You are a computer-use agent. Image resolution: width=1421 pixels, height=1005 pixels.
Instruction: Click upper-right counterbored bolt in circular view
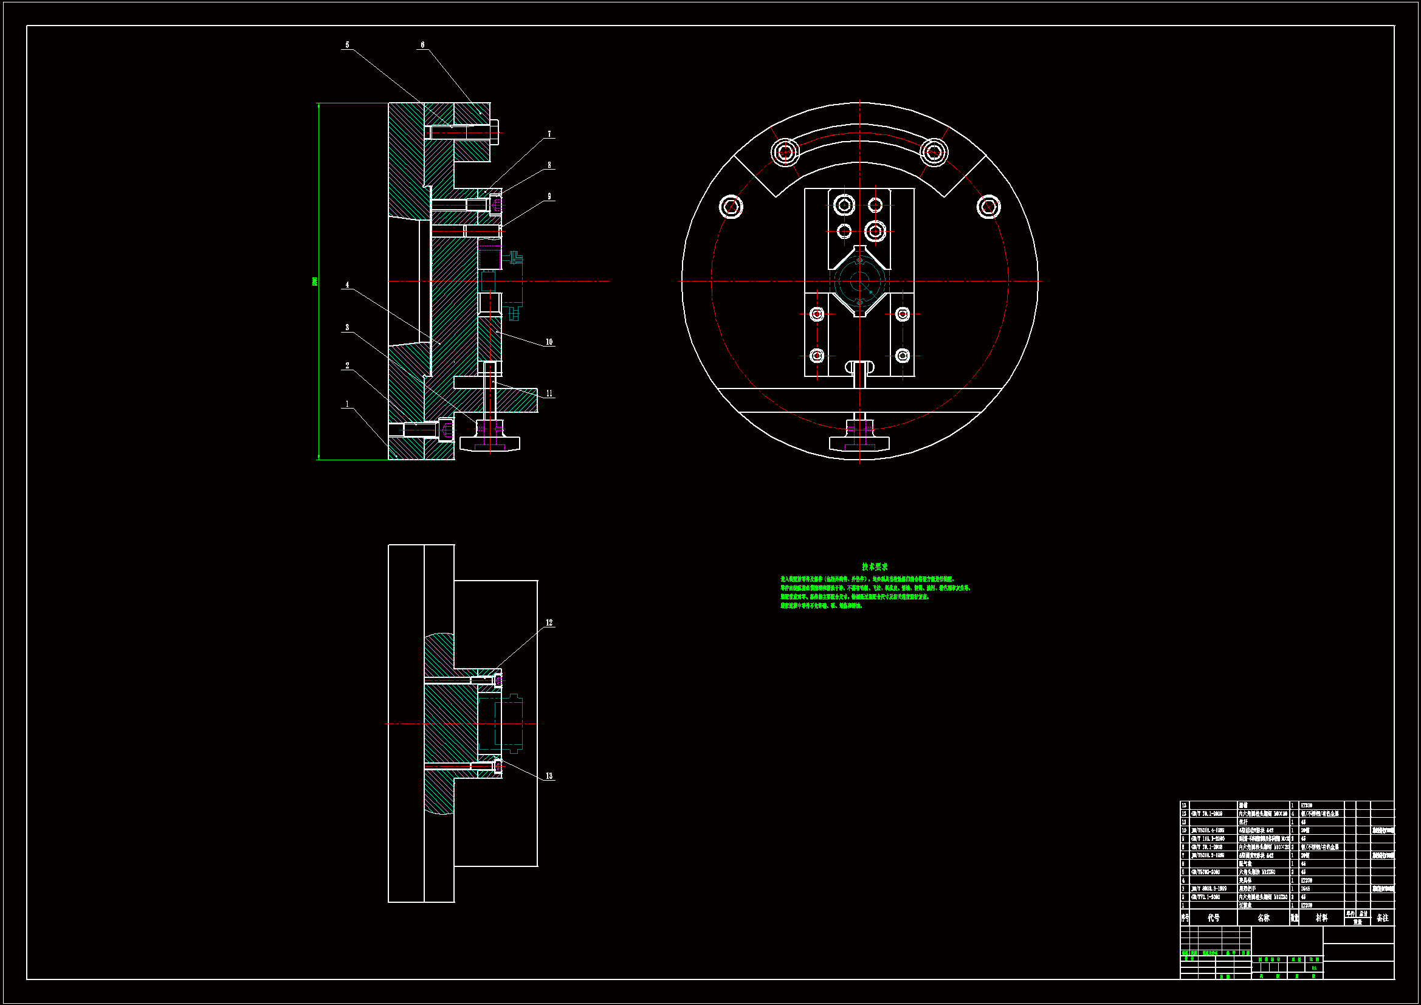pos(934,152)
